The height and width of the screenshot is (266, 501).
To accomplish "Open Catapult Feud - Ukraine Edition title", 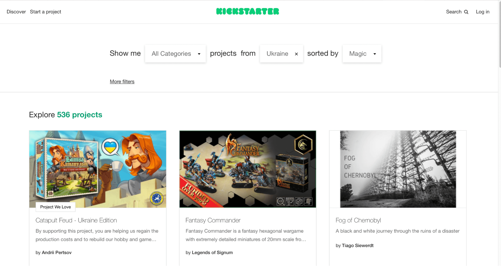I will [x=76, y=220].
